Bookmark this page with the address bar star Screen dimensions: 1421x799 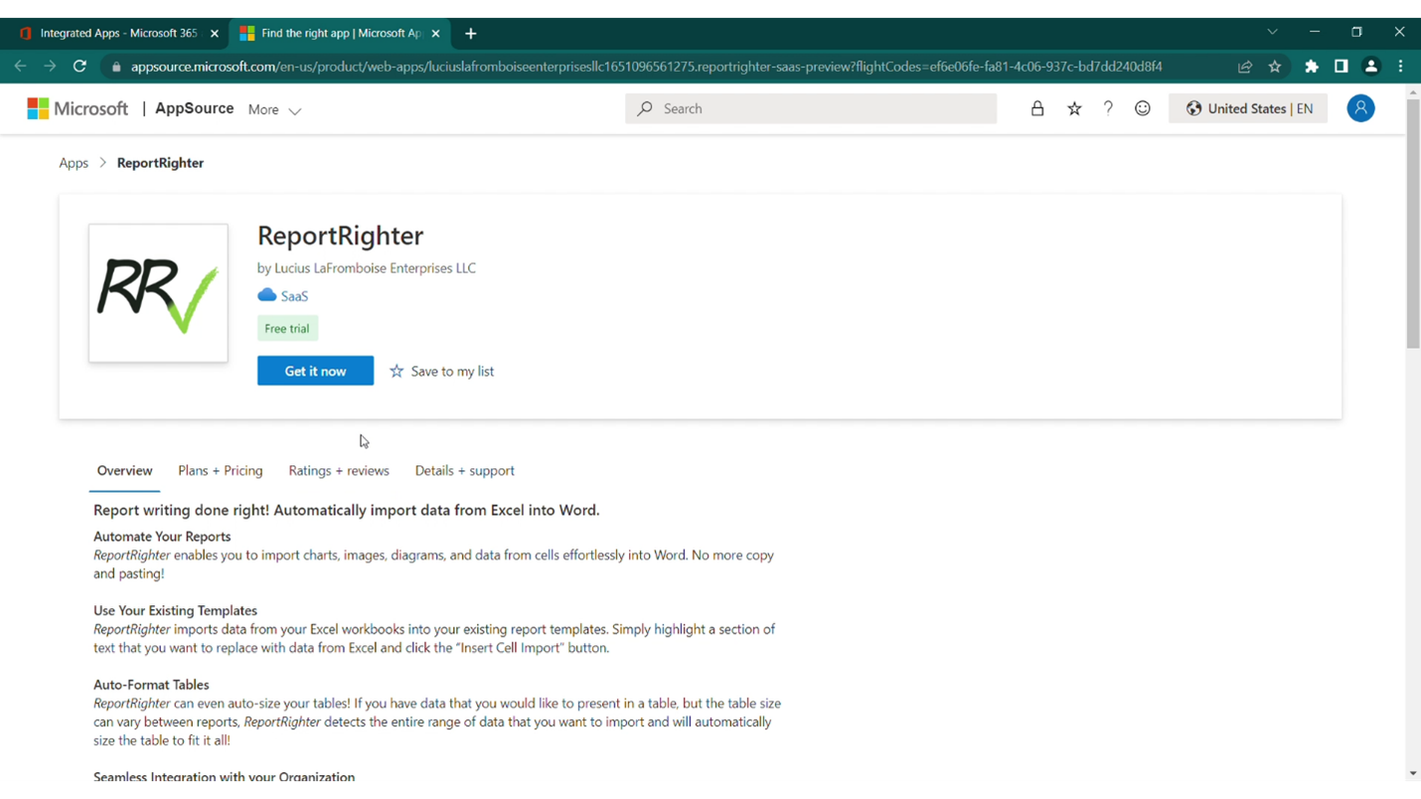point(1275,67)
